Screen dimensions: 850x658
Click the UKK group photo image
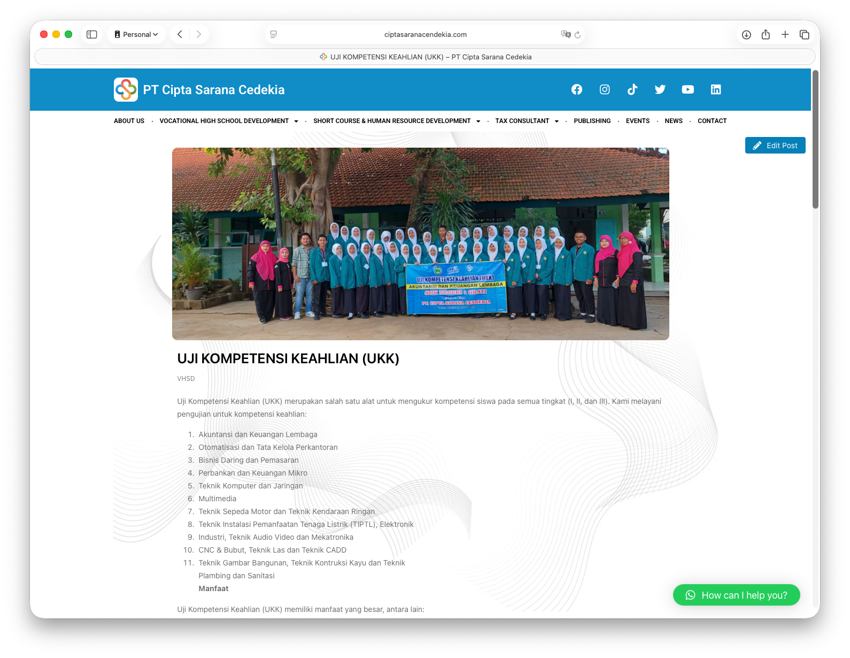point(421,244)
